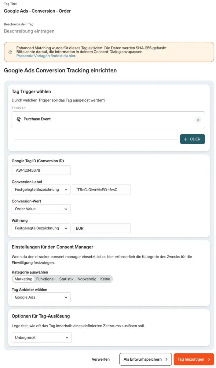
Task: Open the Google Ads provider dropdown
Action: coord(41,297)
